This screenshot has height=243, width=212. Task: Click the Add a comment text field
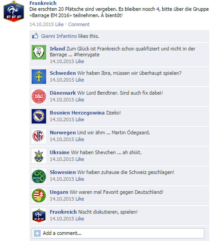pos(118,233)
